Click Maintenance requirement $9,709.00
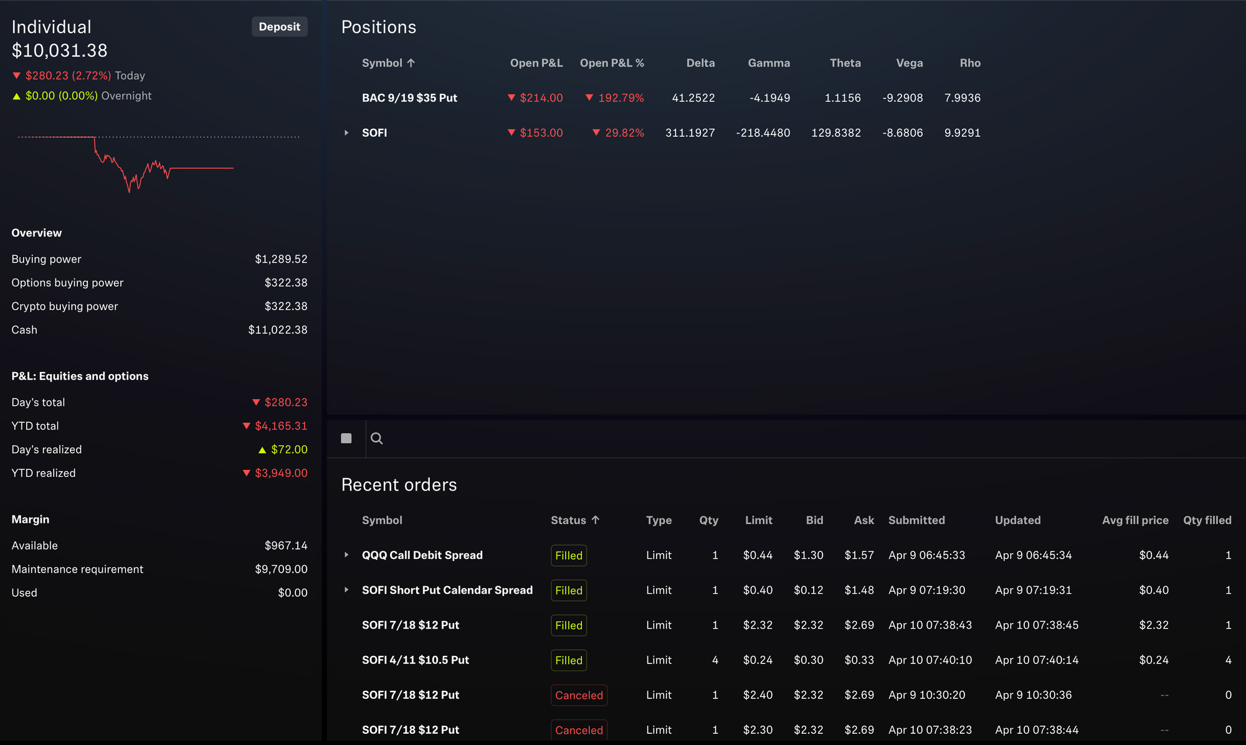Screen dimensions: 1246x745 [x=281, y=569]
